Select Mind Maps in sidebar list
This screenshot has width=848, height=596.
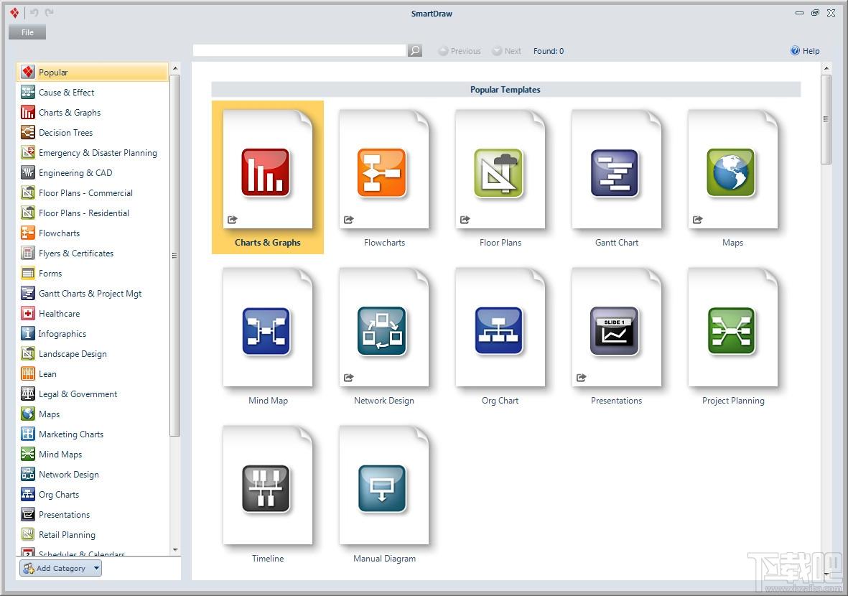point(93,455)
